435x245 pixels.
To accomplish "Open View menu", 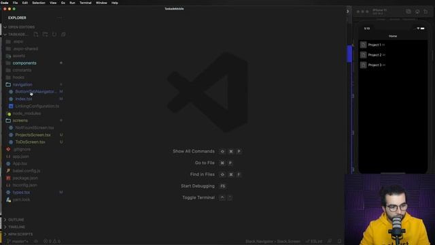I will [53, 3].
